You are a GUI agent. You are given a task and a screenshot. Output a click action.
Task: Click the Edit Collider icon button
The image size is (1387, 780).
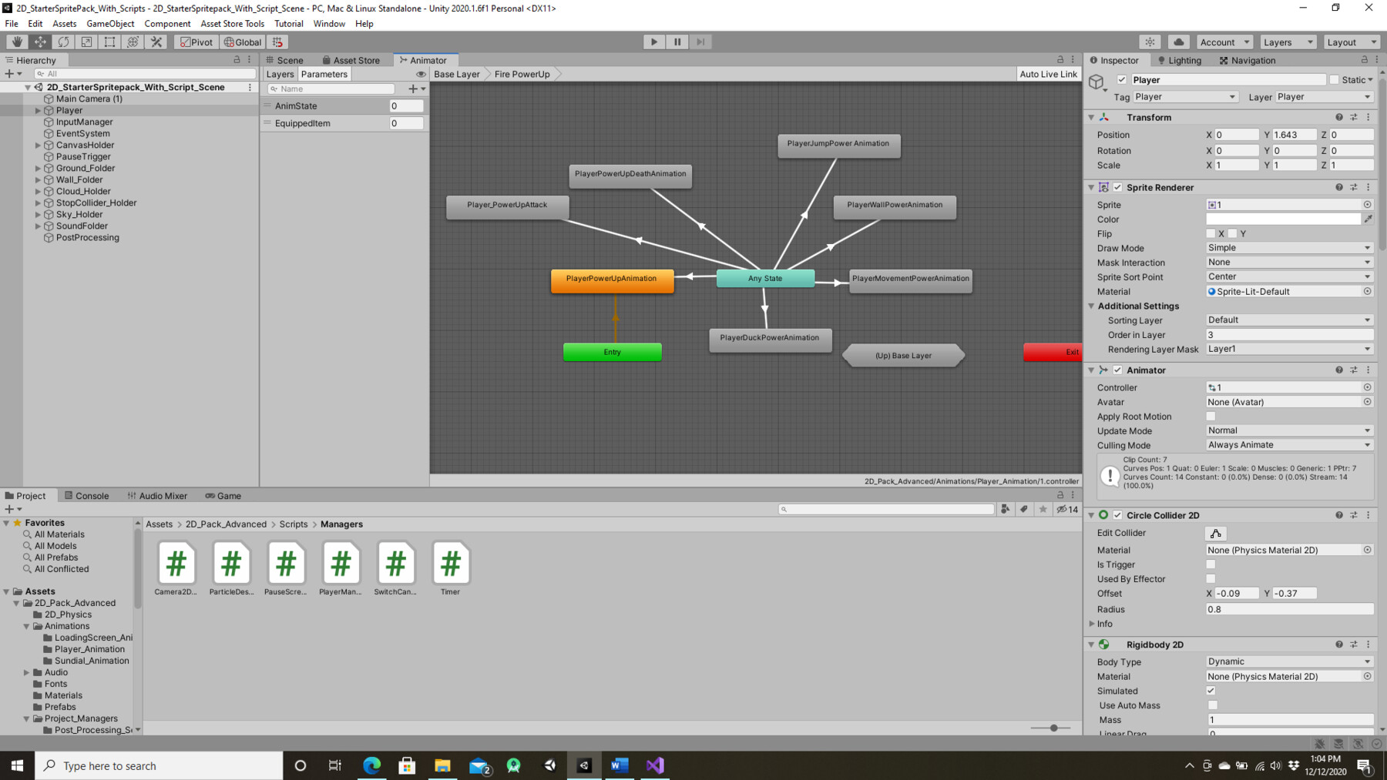click(x=1216, y=533)
